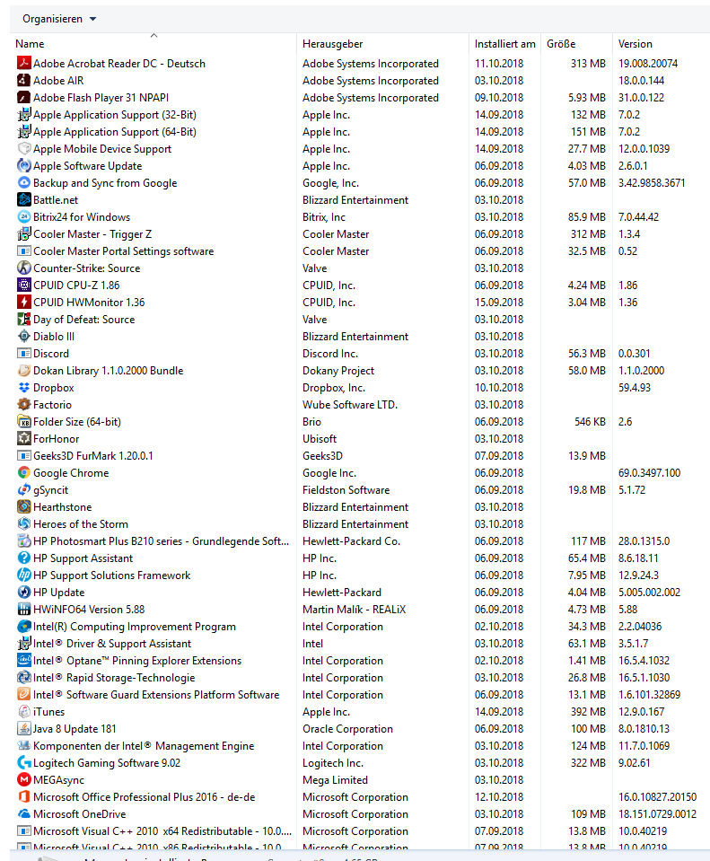Click the Heroes of the Storm icon

pos(23,523)
